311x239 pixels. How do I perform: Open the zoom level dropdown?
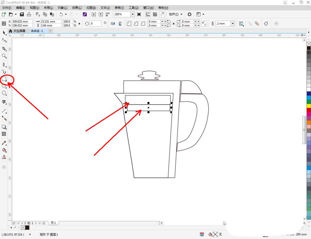click(x=132, y=14)
